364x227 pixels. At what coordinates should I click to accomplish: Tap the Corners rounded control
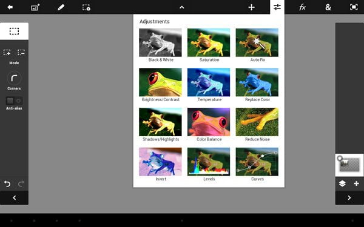pyautogui.click(x=14, y=78)
